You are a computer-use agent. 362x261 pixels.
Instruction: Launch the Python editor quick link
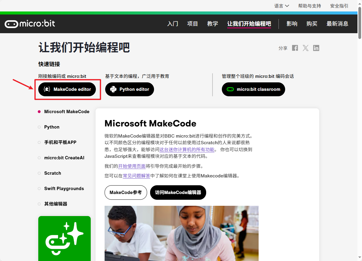click(130, 89)
